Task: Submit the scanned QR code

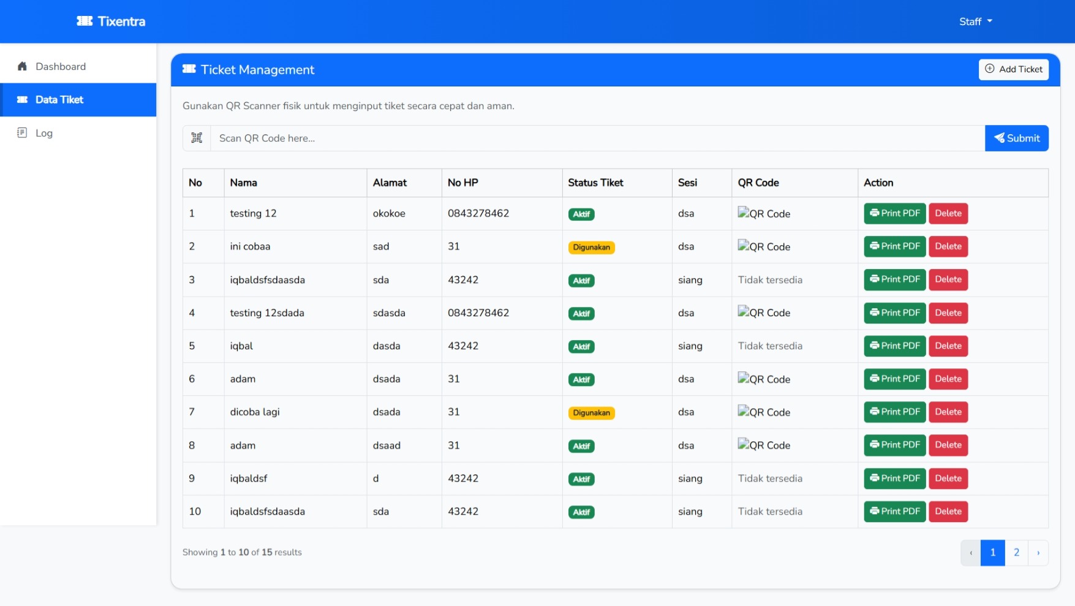Action: pos(1016,138)
